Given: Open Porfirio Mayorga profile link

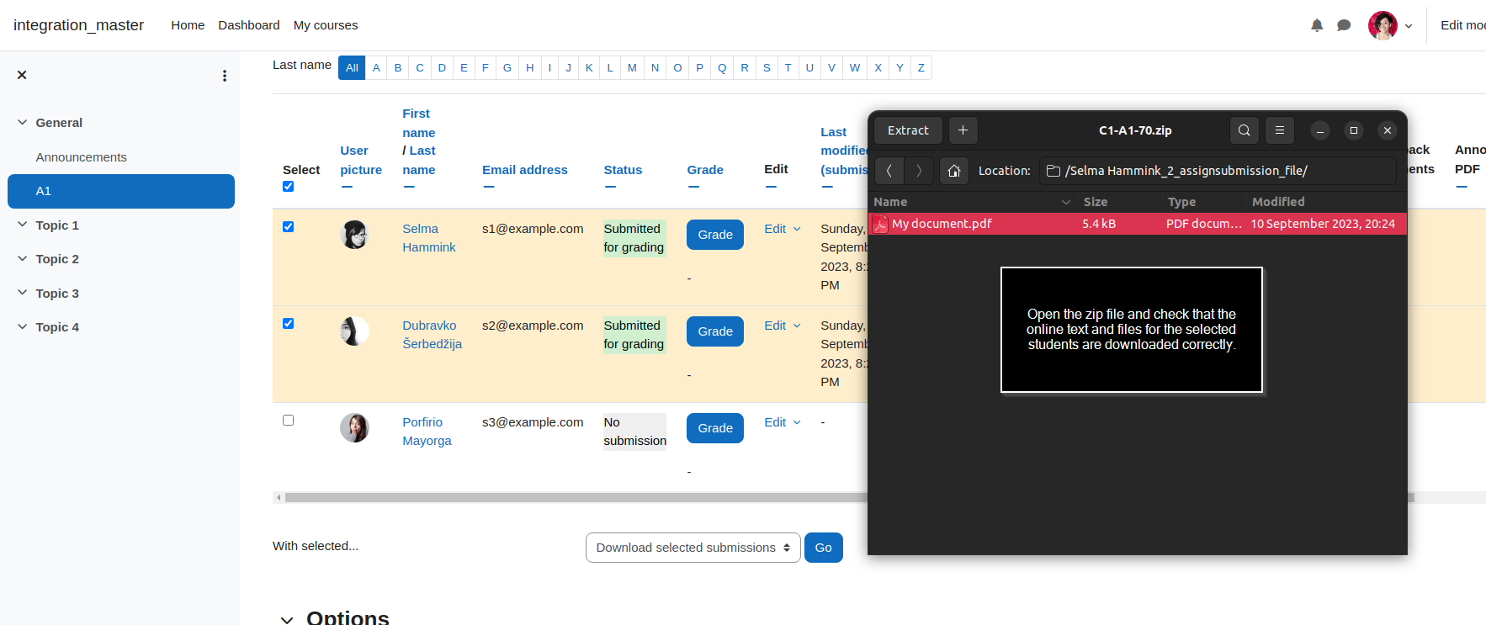Looking at the screenshot, I should tap(427, 432).
